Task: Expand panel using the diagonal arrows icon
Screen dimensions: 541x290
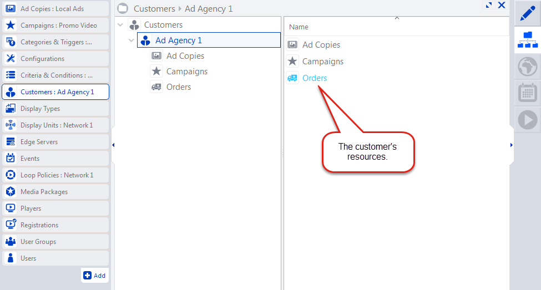Action: coord(488,5)
